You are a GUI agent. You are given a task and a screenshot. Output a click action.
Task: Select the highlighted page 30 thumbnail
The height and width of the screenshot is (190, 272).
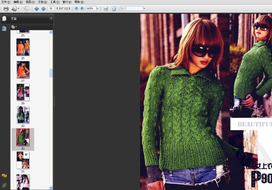pyautogui.click(x=23, y=137)
